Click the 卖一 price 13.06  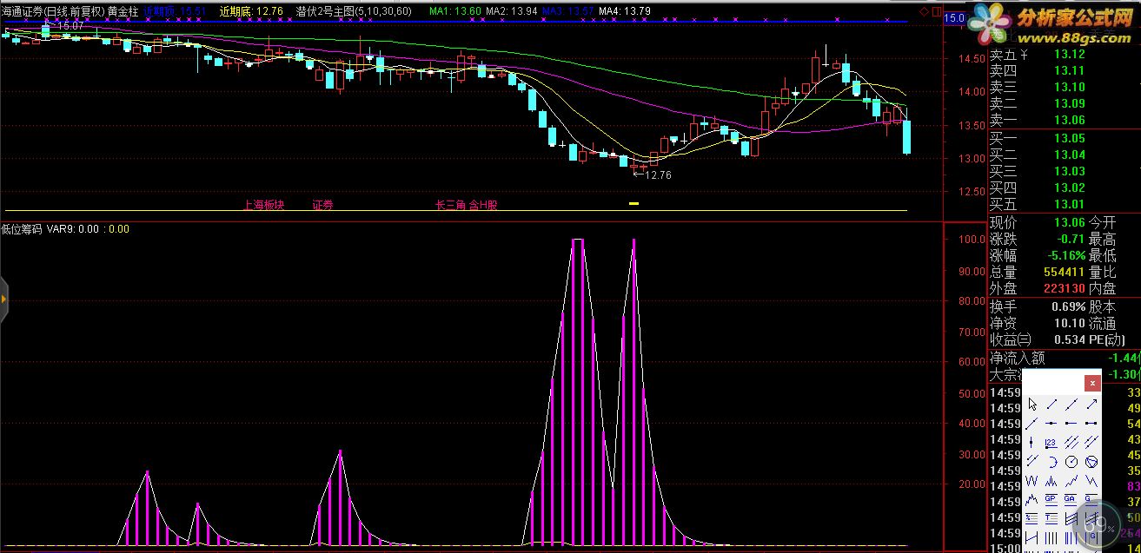coord(1069,120)
